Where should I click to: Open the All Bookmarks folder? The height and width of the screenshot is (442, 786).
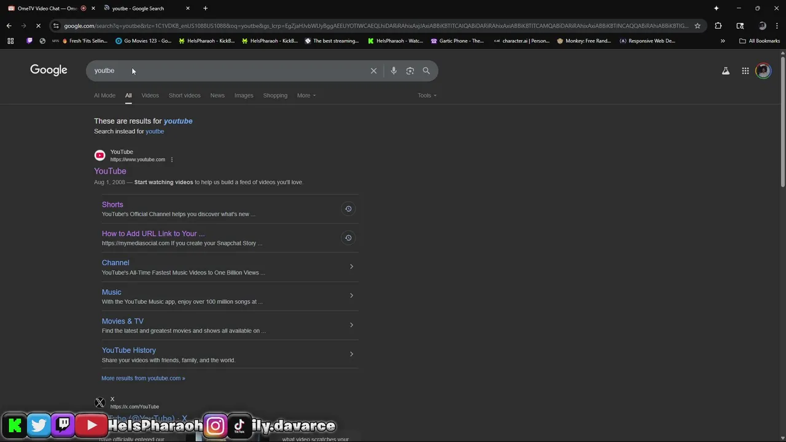pyautogui.click(x=760, y=41)
